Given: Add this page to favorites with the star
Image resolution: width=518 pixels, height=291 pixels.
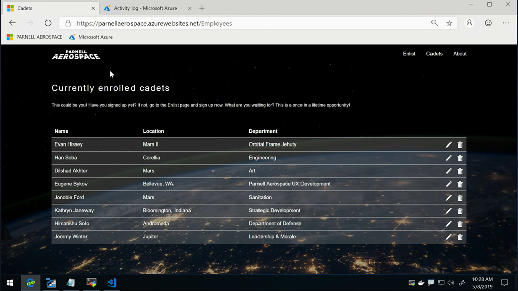Looking at the screenshot, I should coord(449,23).
